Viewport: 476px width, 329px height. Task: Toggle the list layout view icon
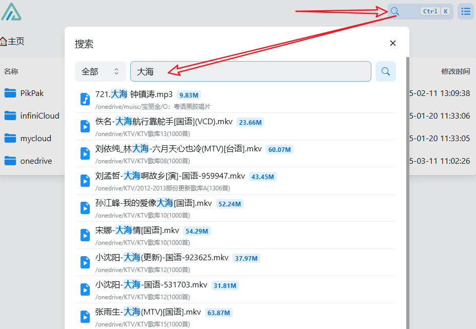(x=465, y=11)
